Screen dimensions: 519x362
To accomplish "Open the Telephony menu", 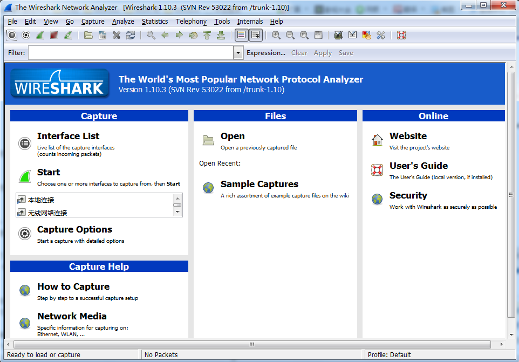I will (191, 22).
